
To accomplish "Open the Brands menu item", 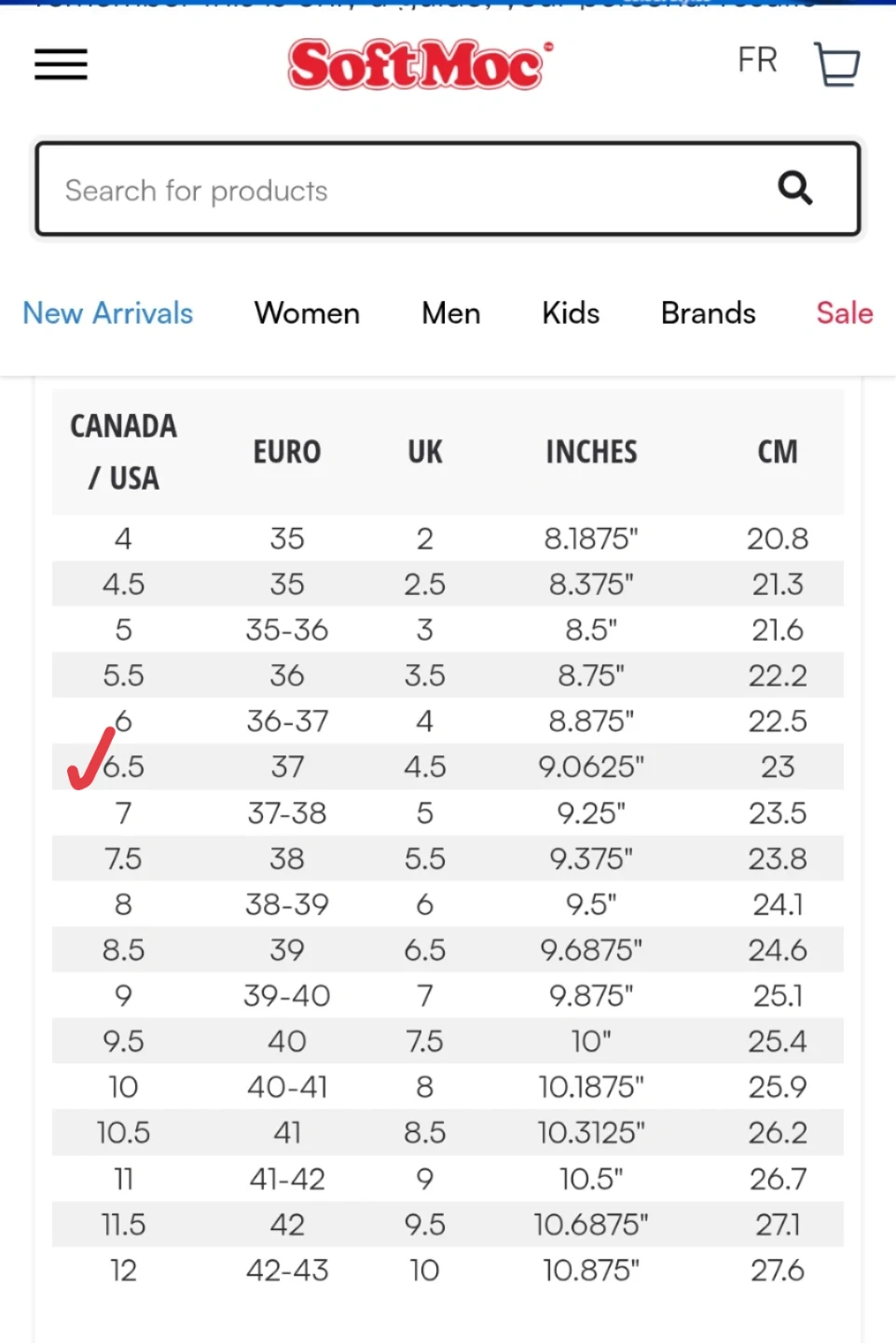I will tap(709, 313).
